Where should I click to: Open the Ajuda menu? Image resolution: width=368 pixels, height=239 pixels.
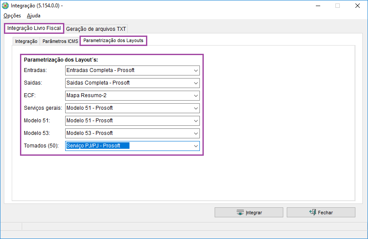click(33, 16)
